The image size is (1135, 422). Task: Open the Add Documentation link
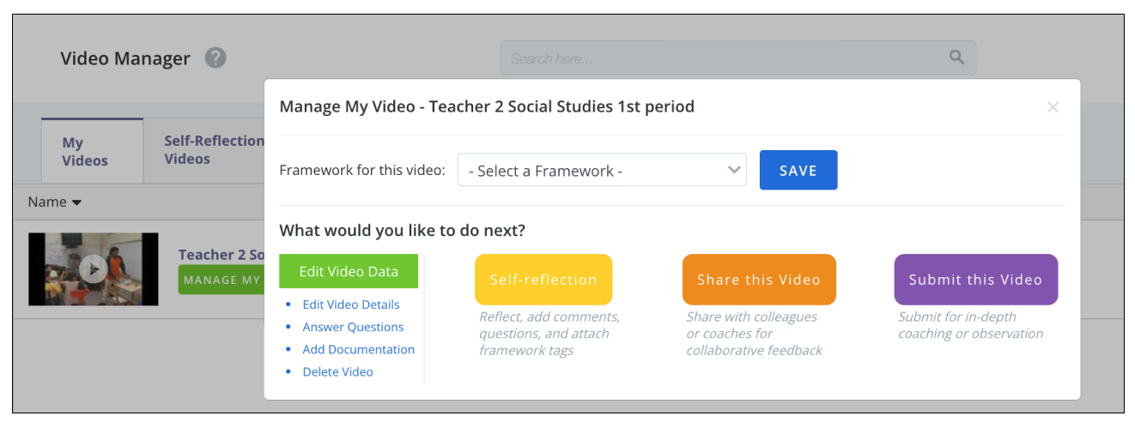359,349
